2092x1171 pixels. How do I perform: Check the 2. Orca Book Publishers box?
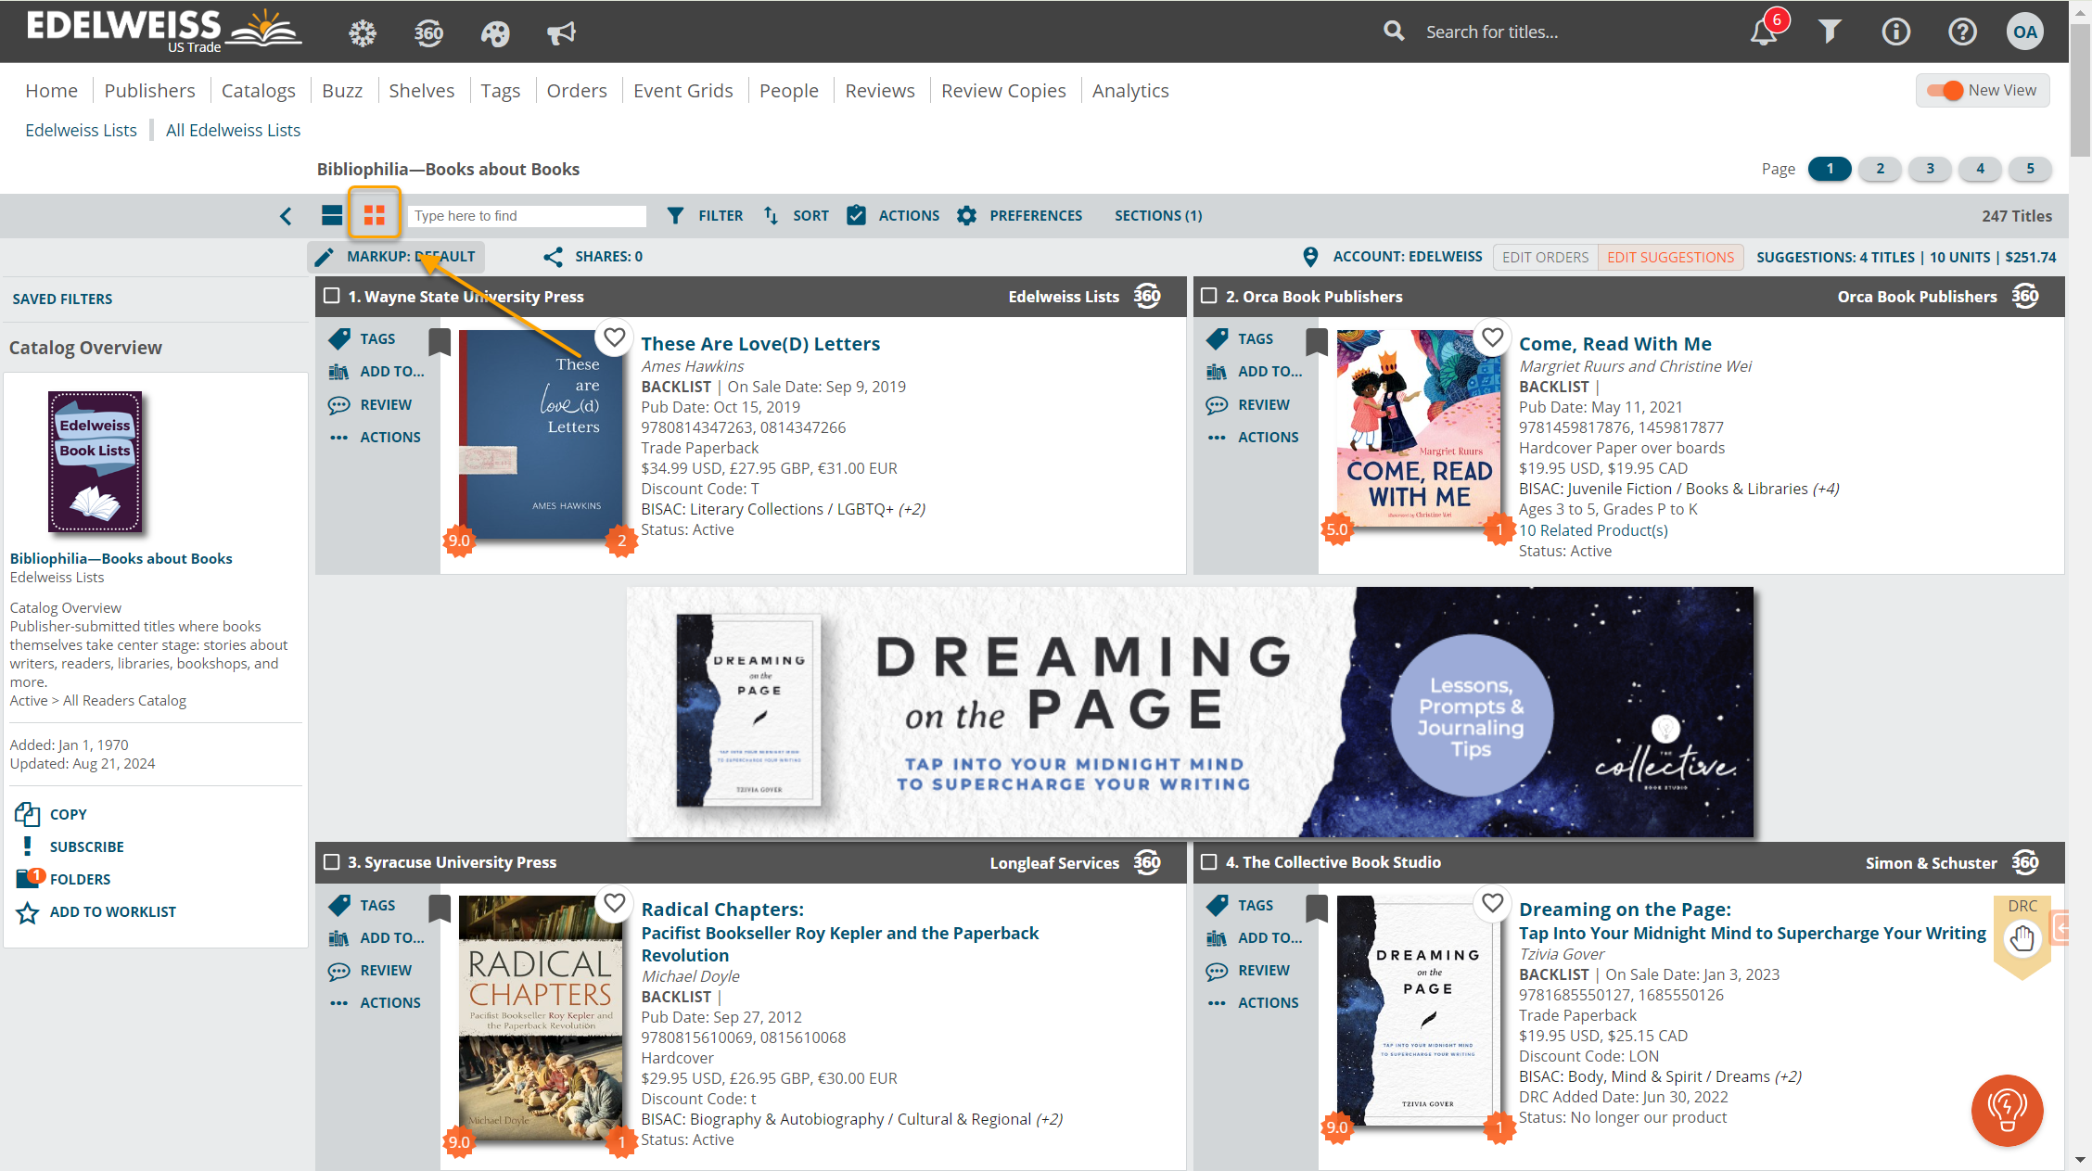point(1208,296)
